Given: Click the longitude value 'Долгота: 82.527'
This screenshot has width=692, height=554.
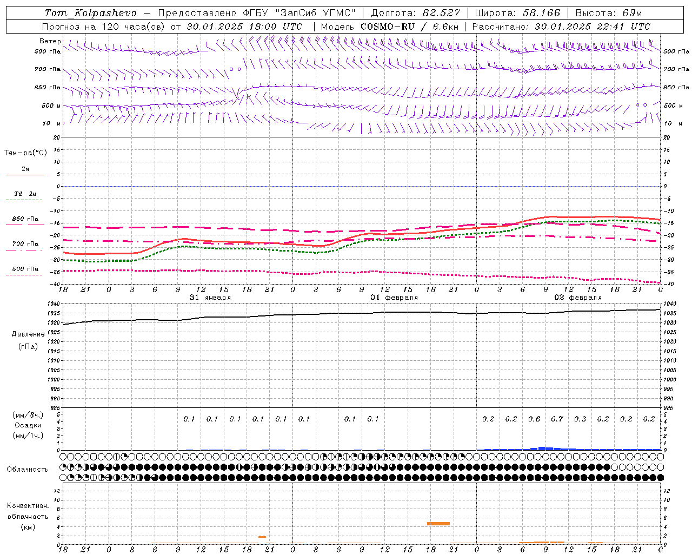Looking at the screenshot, I should (415, 13).
